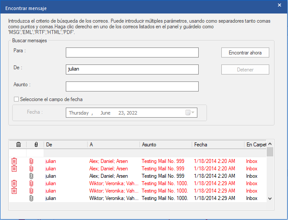
Task: Click the Encontrar ahora button
Action: point(245,53)
